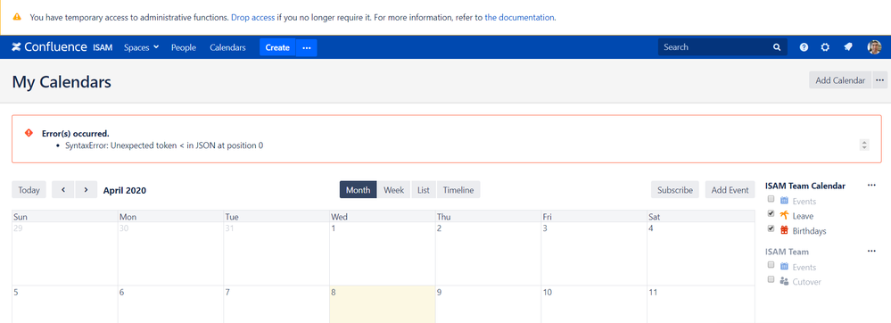Uncheck the Birthdays checkbox

pos(771,228)
